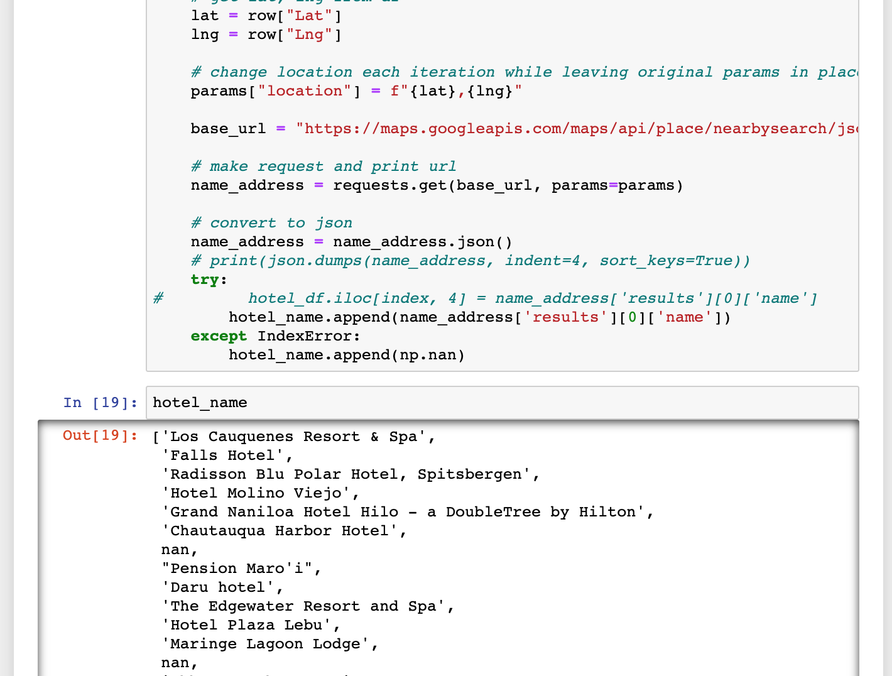Click the comment '# convert to json'

[x=271, y=223]
